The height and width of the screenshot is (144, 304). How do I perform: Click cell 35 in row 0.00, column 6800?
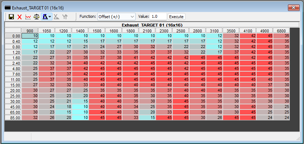281,36
